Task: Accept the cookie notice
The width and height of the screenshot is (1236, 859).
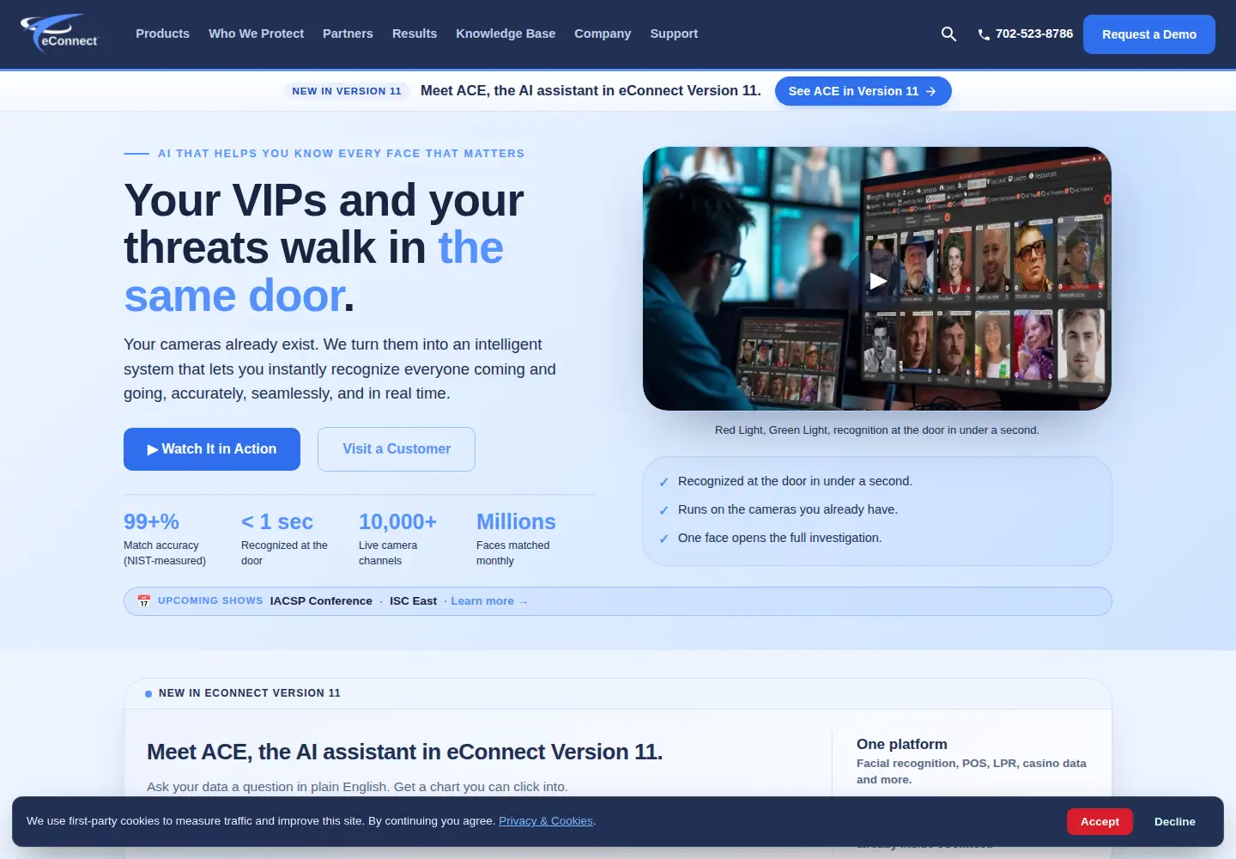Action: 1100,822
